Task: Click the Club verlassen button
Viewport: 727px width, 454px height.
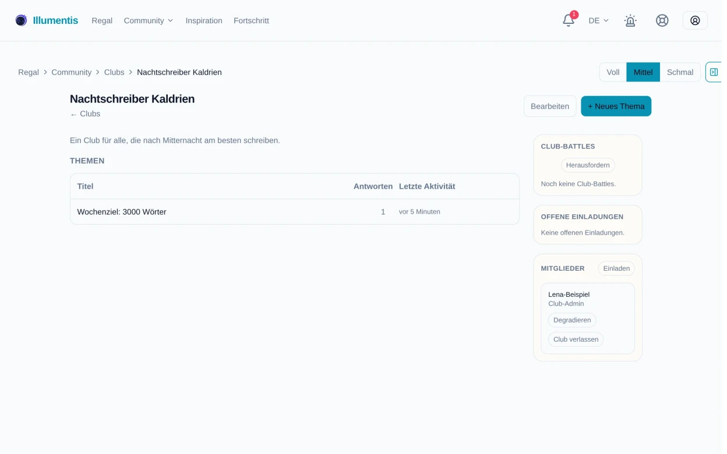Action: pyautogui.click(x=576, y=339)
